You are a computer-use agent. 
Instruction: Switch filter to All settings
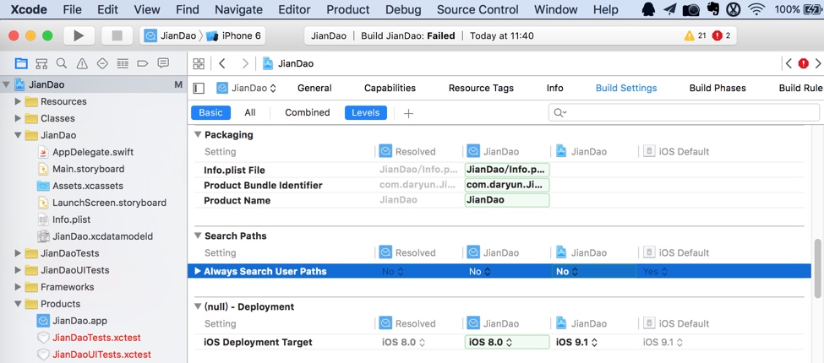click(x=250, y=112)
